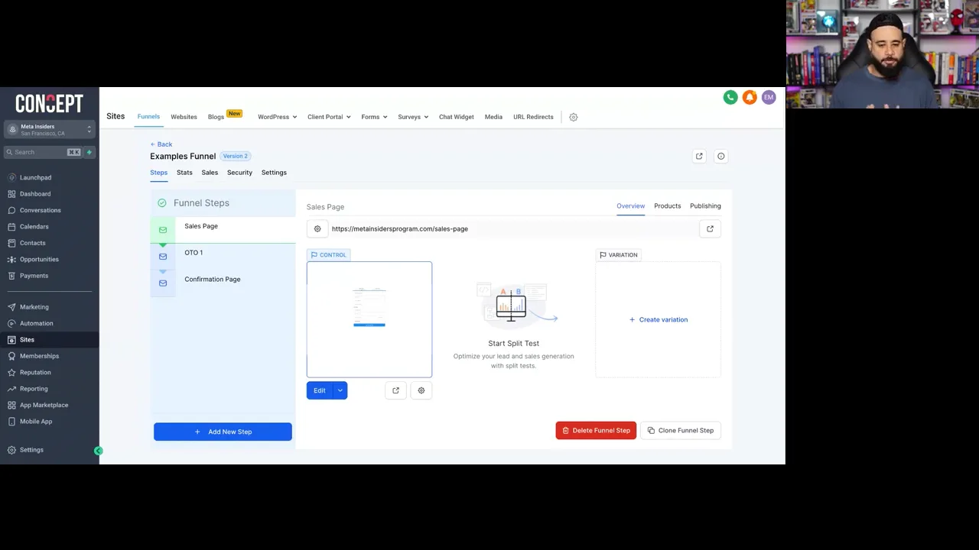
Task: Click the Sales Page step envelope icon
Action: [x=163, y=230]
